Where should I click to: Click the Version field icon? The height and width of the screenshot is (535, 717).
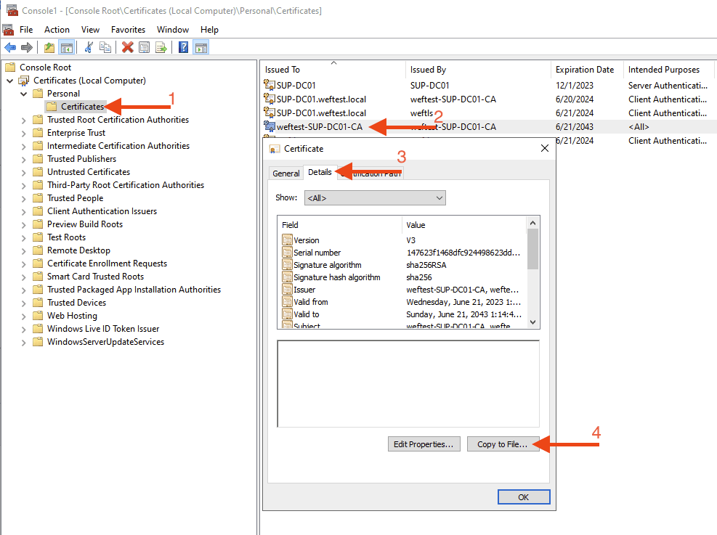[x=287, y=240]
